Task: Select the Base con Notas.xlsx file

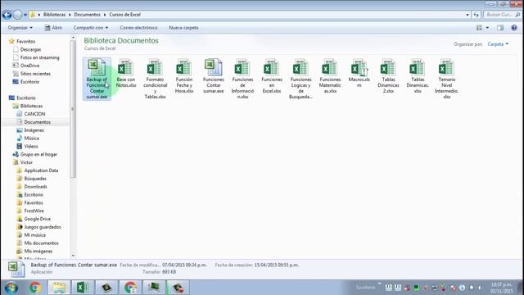Action: tap(125, 74)
